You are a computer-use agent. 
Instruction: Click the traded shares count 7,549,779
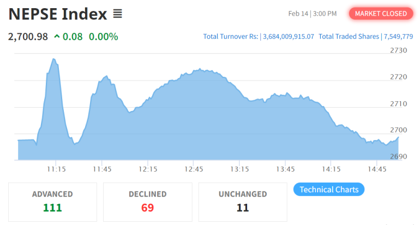click(x=398, y=37)
